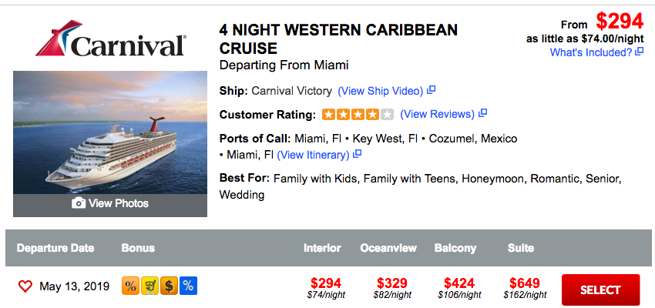Click the cruise ship photo thumbnail
Viewport: 655px width, 308px height.
[110, 131]
